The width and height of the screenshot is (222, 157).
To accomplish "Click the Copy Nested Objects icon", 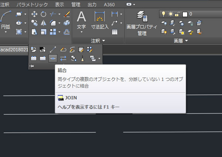I will (74, 58).
